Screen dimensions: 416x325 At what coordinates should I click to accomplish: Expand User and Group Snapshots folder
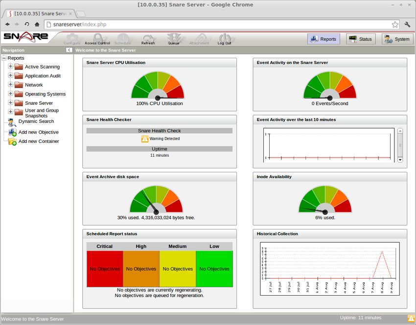(x=10, y=112)
